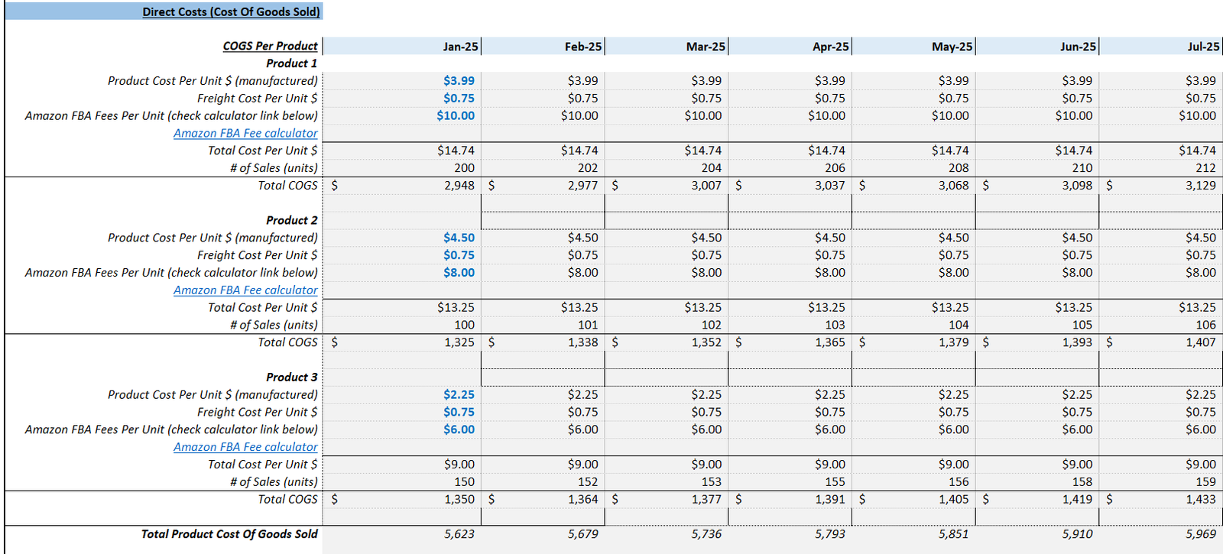Click the Apr-25 column header

[830, 47]
